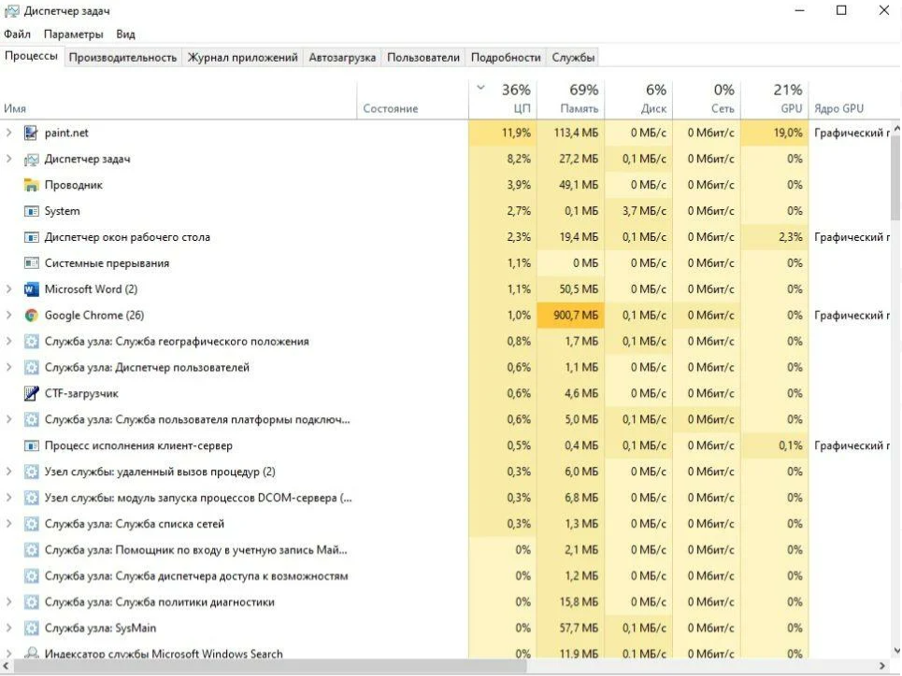Click the System process icon

[31, 211]
